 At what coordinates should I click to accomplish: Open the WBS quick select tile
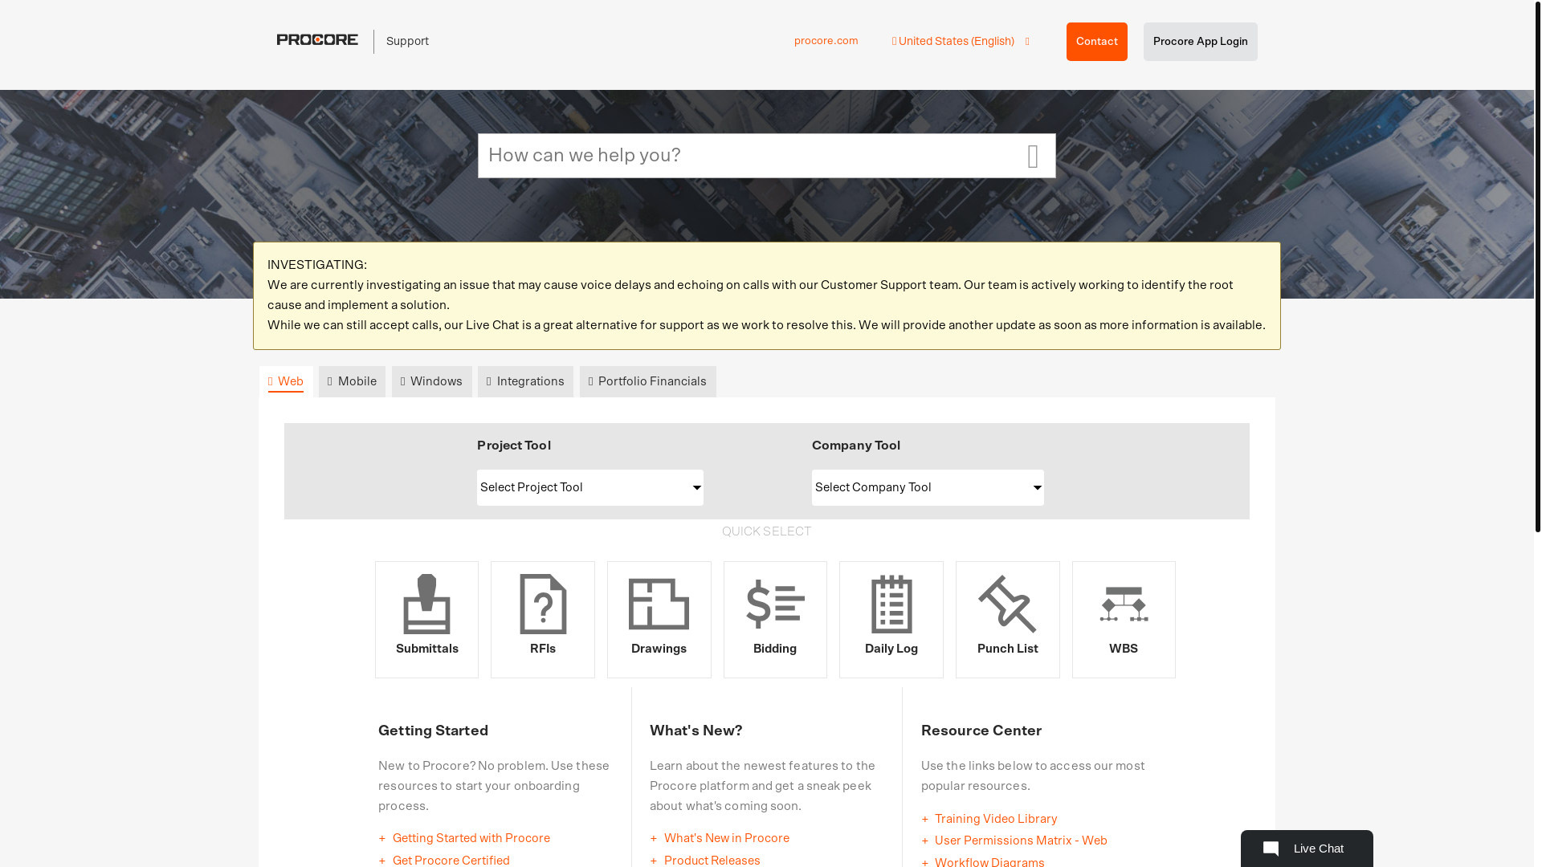[1124, 619]
